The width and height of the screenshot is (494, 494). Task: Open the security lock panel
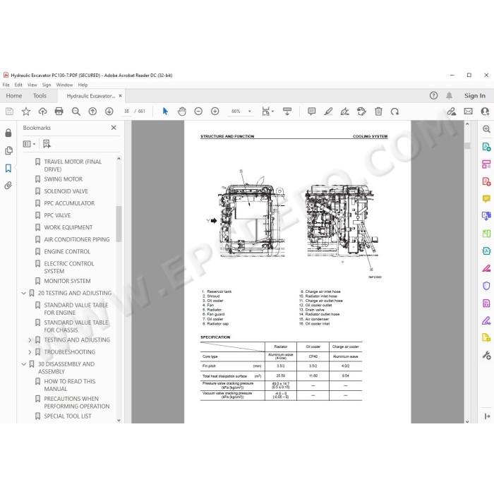point(8,133)
